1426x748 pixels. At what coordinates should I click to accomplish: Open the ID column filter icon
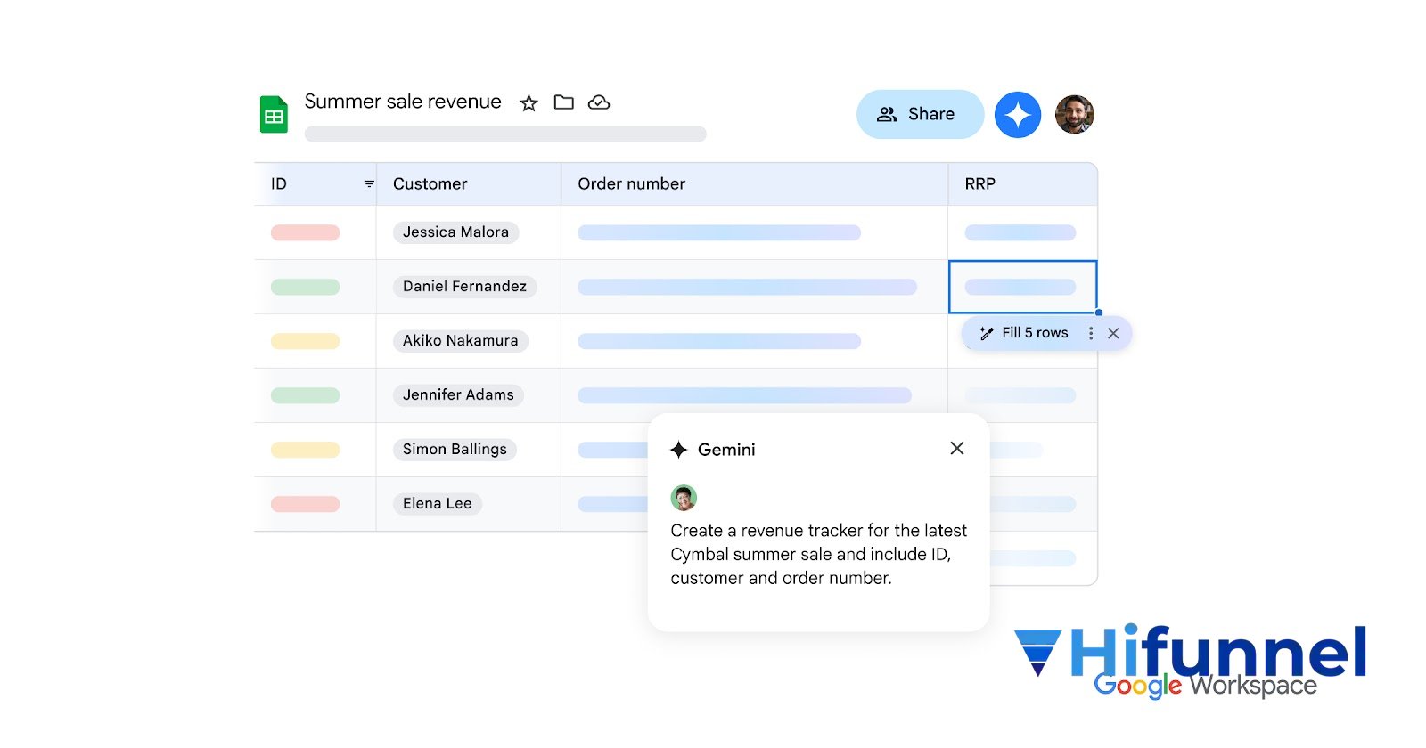[x=369, y=183]
